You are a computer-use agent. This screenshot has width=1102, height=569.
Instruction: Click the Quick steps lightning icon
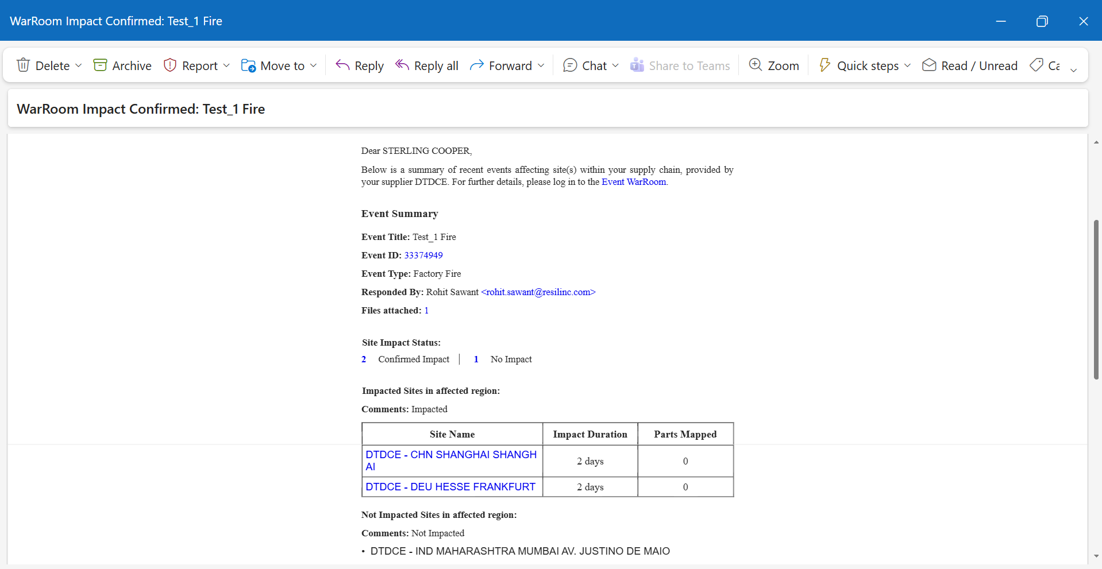[824, 65]
